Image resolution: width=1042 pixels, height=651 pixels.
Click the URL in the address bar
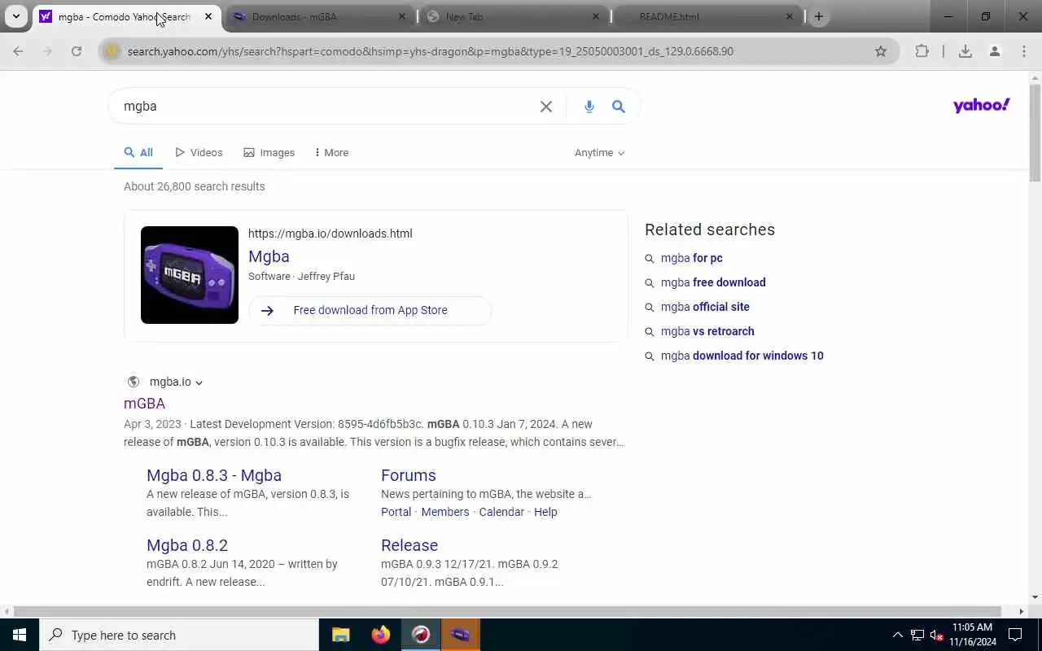(431, 51)
